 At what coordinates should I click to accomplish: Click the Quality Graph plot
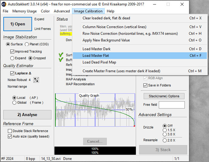coord(95,110)
